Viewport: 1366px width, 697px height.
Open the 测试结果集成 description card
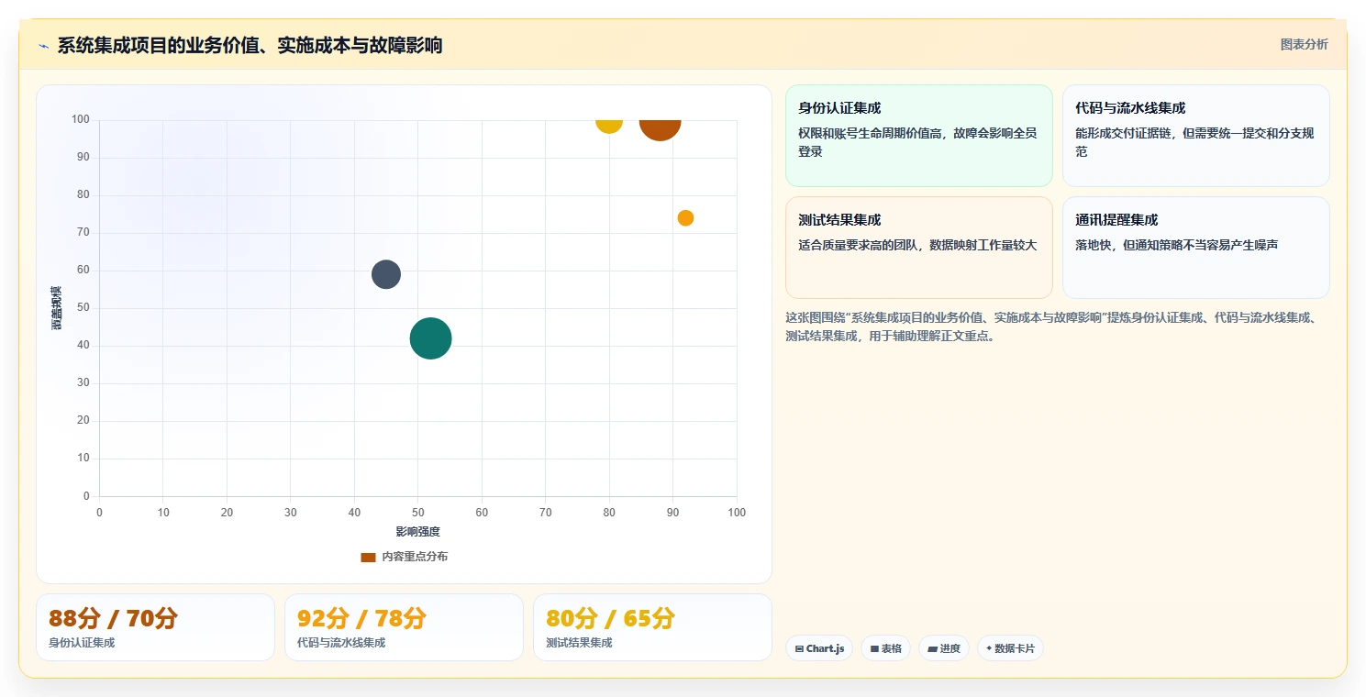click(x=918, y=248)
